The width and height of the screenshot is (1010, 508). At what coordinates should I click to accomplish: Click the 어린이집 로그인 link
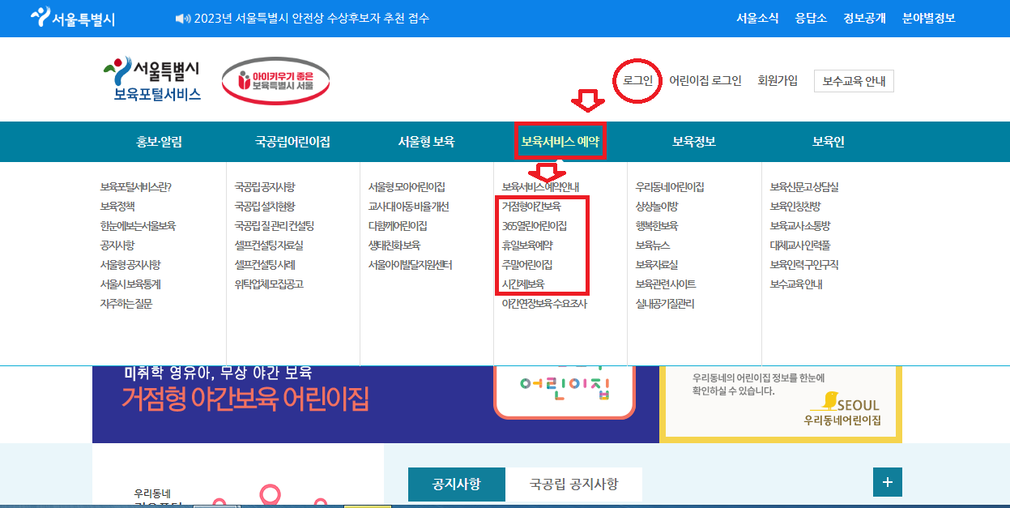tap(705, 80)
